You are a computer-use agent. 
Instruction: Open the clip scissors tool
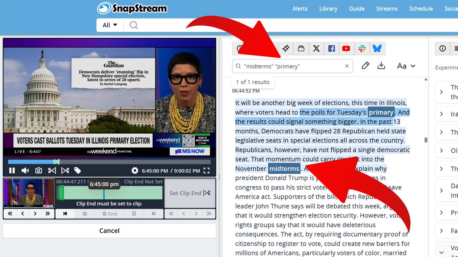[x=52, y=171]
